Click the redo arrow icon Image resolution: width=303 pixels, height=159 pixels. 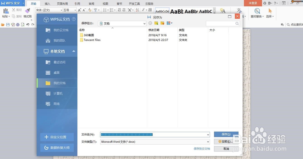point(33,25)
